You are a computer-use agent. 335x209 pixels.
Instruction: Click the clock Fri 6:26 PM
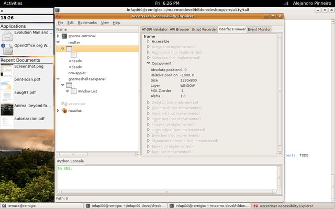(x=167, y=3)
